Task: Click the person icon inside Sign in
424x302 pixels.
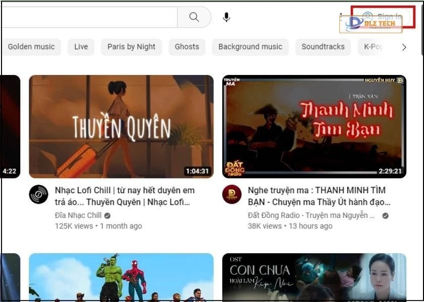Action: pyautogui.click(x=368, y=17)
